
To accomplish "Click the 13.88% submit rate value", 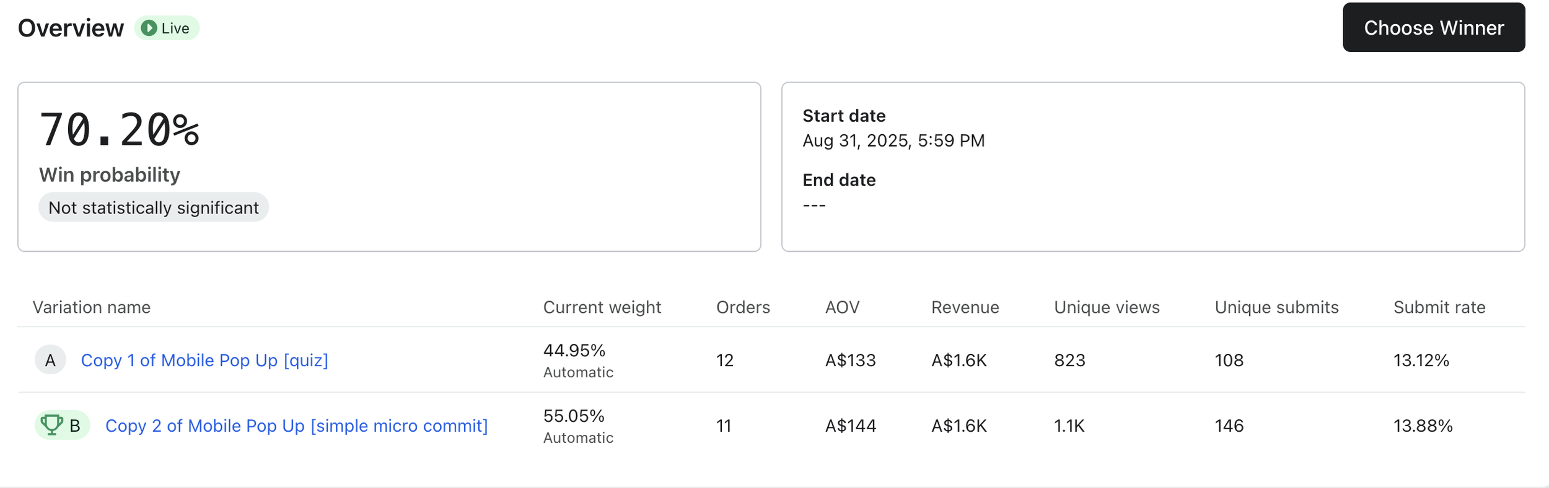I will 1423,426.
